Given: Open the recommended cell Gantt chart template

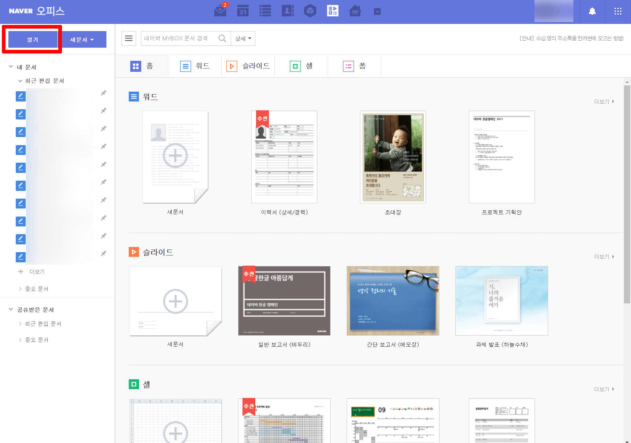Looking at the screenshot, I should (284, 421).
